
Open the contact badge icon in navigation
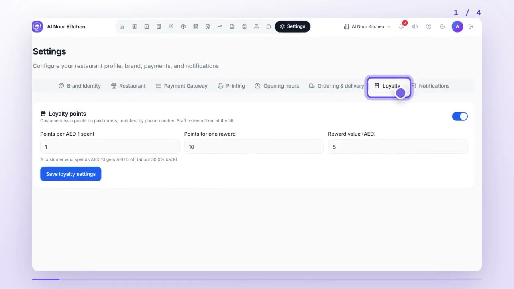pyautogui.click(x=147, y=26)
